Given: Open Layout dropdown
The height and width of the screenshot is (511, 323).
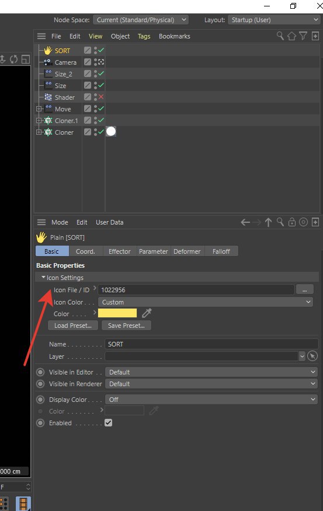Looking at the screenshot, I should 274,20.
